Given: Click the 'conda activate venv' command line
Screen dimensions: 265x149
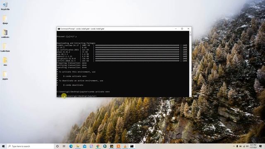Looking at the screenshot, I should click(83, 92).
